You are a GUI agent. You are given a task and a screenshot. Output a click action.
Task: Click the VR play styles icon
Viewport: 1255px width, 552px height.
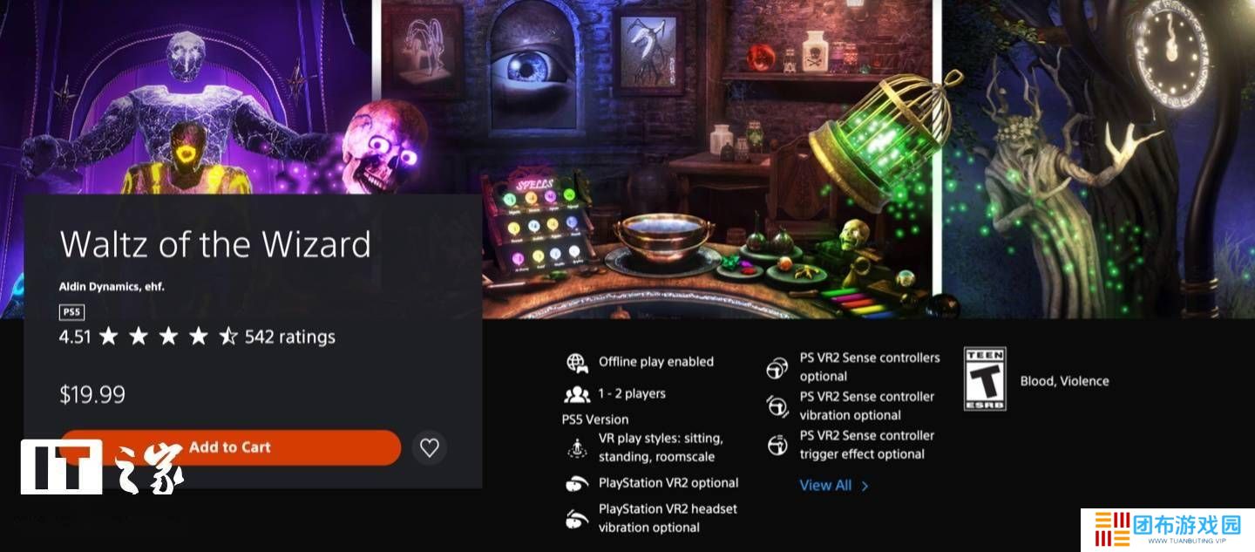coord(576,447)
